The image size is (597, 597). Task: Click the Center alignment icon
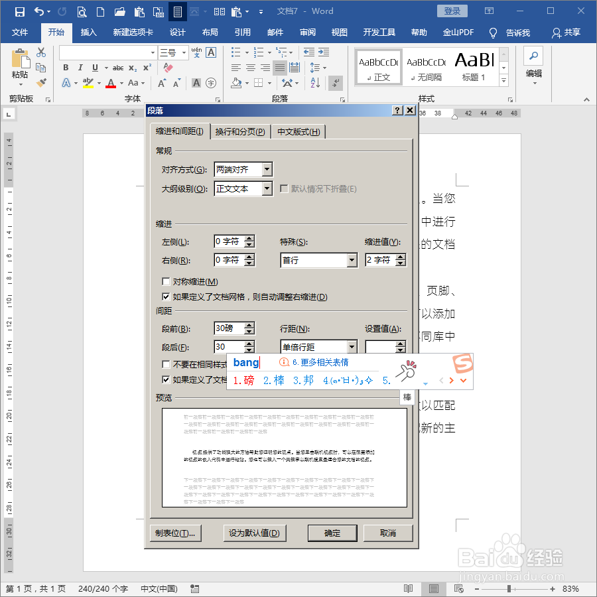pos(251,68)
